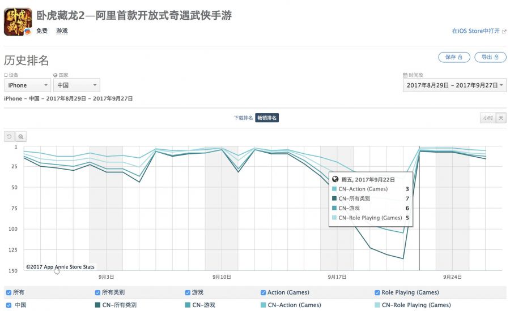The height and width of the screenshot is (311, 510).
Task: Open the date range dropdown 2017年8月29日
Action: coord(454,85)
